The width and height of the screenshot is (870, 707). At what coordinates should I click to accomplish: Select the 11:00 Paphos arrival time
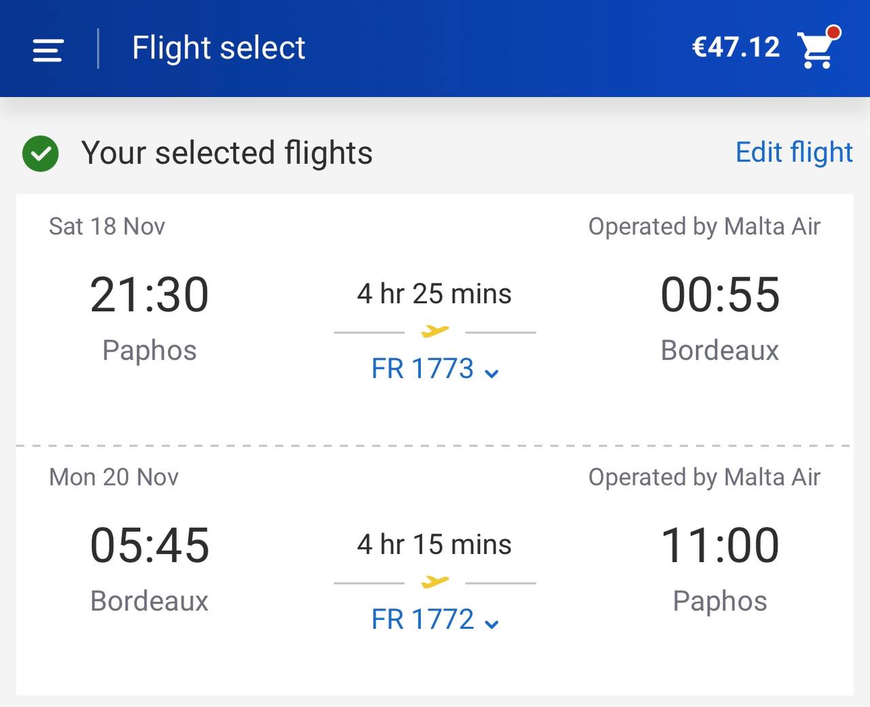tap(720, 546)
